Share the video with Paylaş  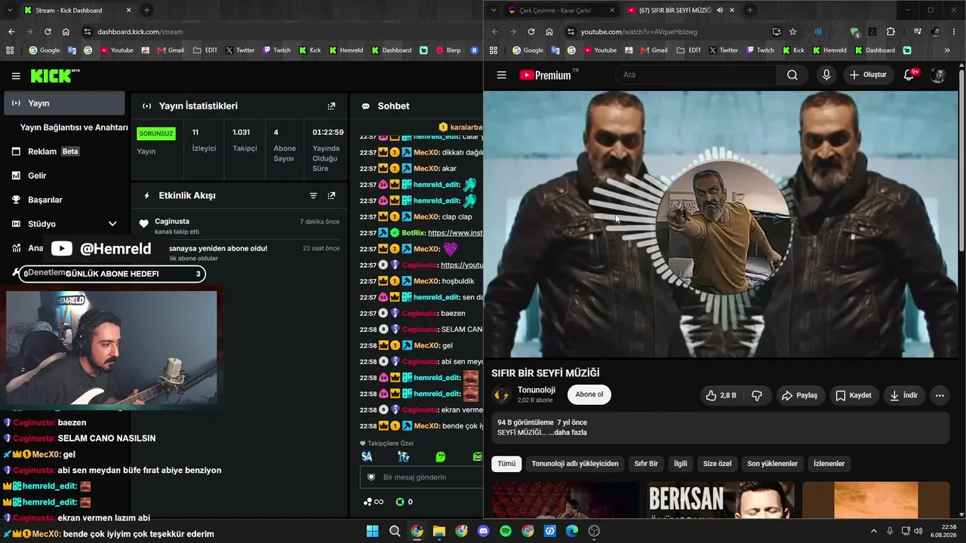(x=800, y=395)
